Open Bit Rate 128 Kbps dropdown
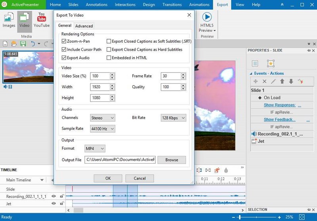 tap(174, 118)
